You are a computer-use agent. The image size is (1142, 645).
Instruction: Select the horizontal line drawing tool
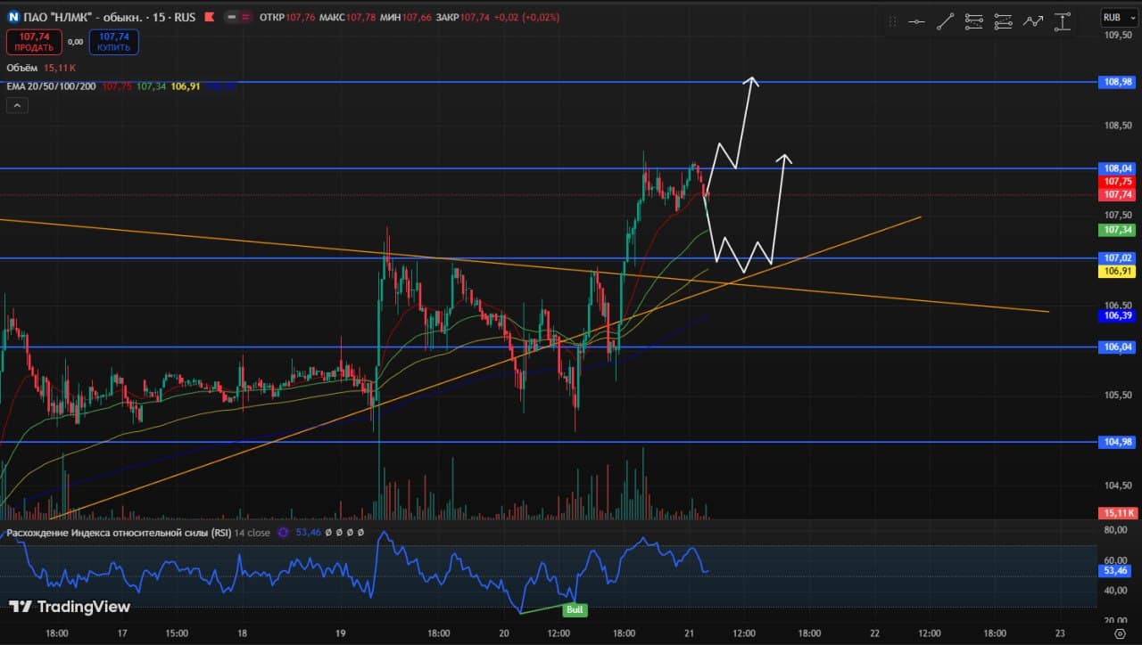916,22
